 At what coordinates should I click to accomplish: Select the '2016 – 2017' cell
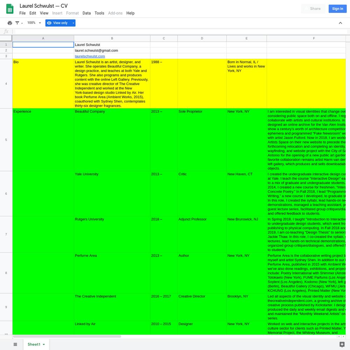coord(164,307)
